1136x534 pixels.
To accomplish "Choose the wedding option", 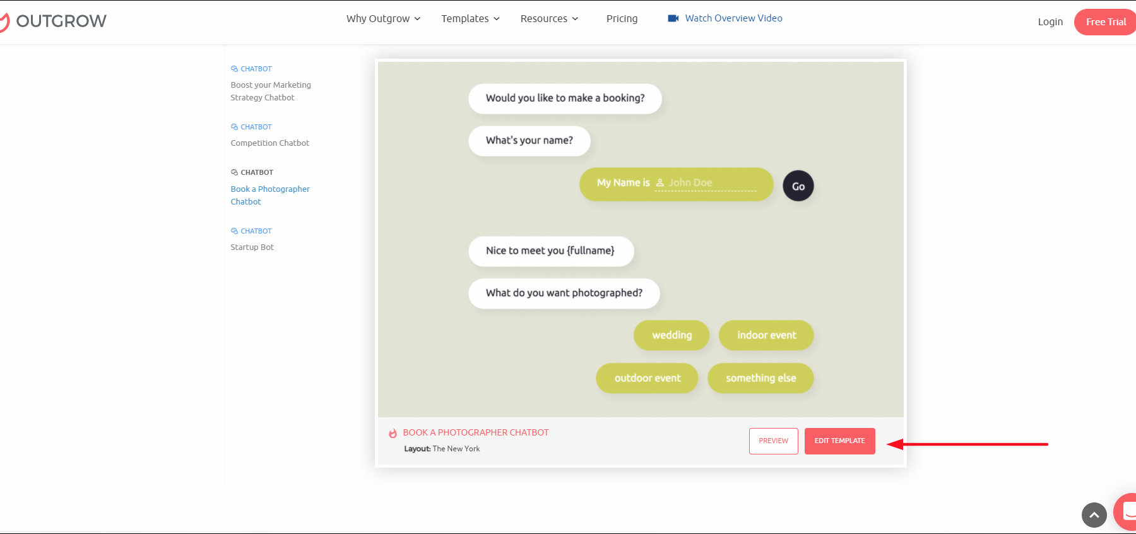I will coord(672,335).
